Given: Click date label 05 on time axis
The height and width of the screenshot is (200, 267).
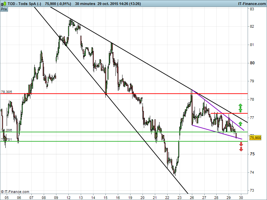Looking at the screenshot, I should coord(7,198).
